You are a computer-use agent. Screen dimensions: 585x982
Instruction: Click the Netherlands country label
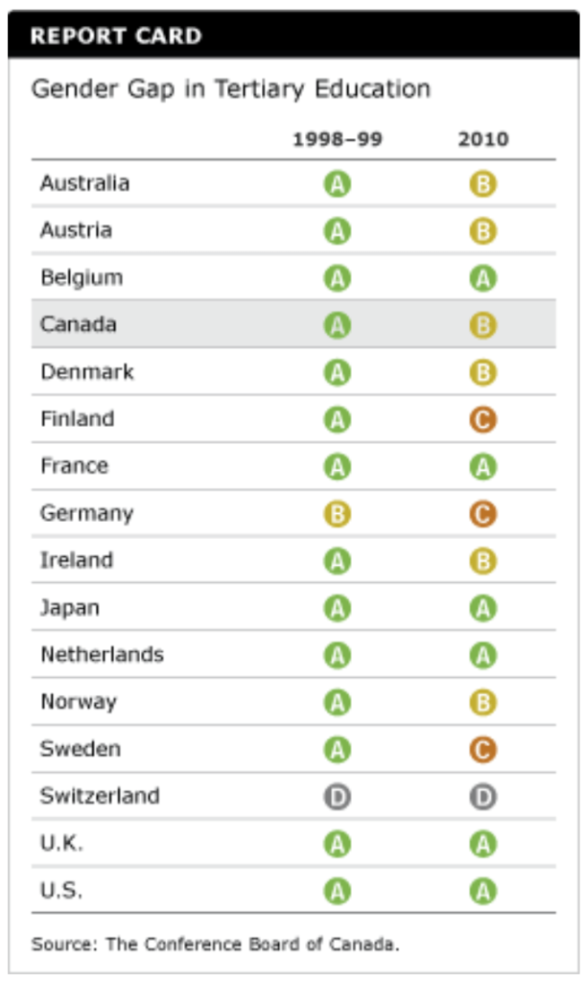(102, 655)
